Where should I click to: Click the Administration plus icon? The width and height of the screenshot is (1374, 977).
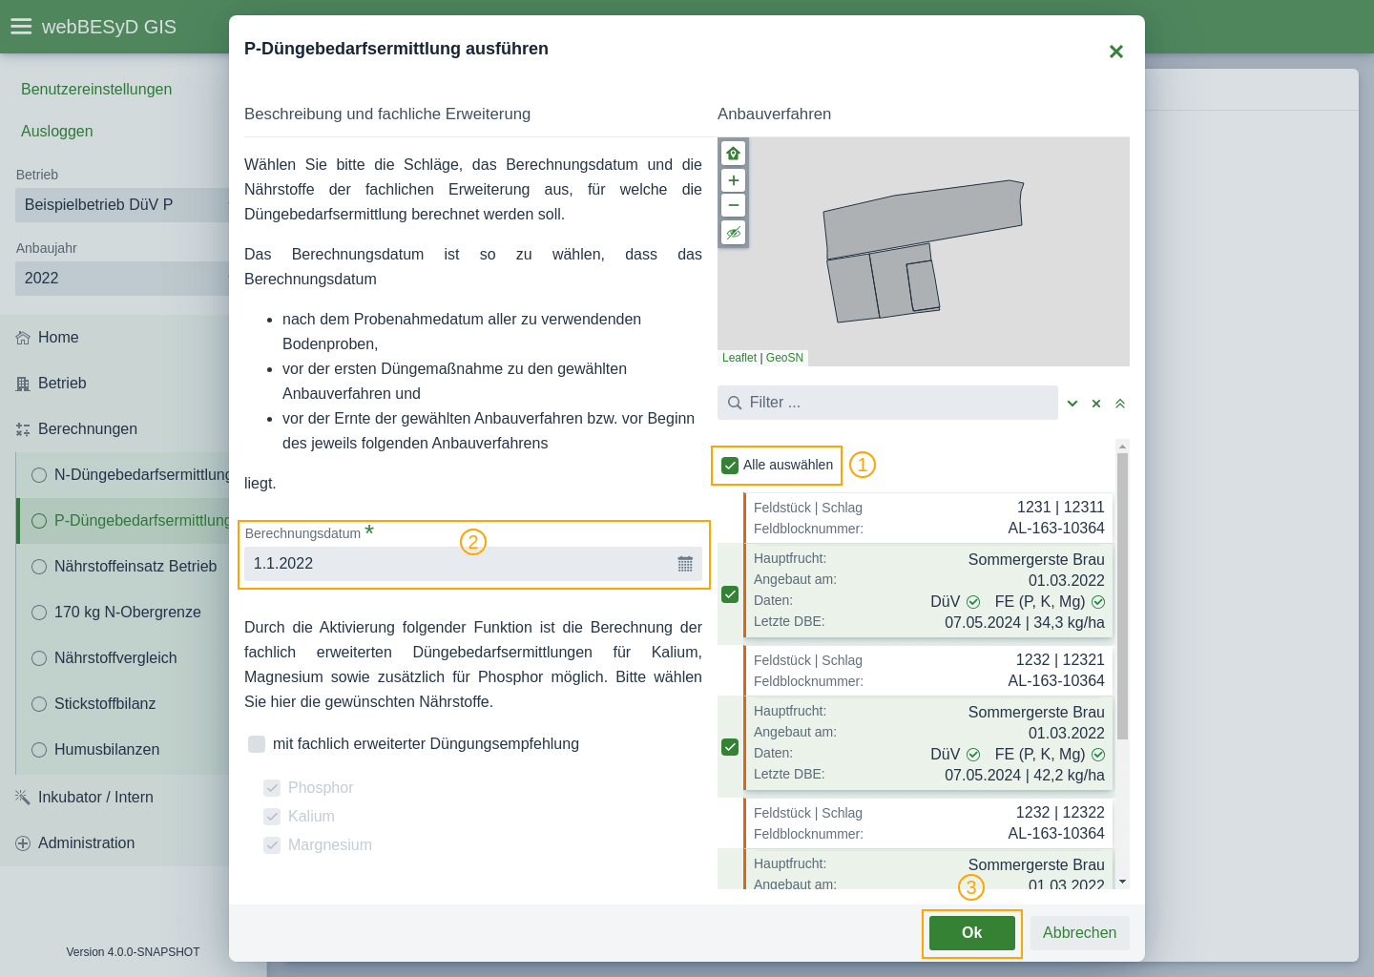23,843
